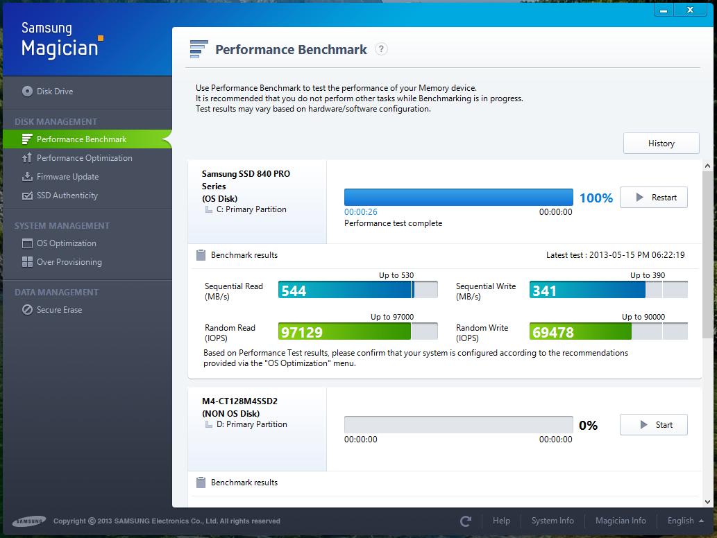Click the Samsung Magician logo
The image size is (717, 538).
[x=62, y=40]
